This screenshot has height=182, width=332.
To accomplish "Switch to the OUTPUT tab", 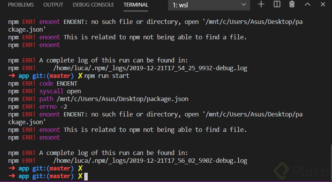I will pyautogui.click(x=53, y=5).
